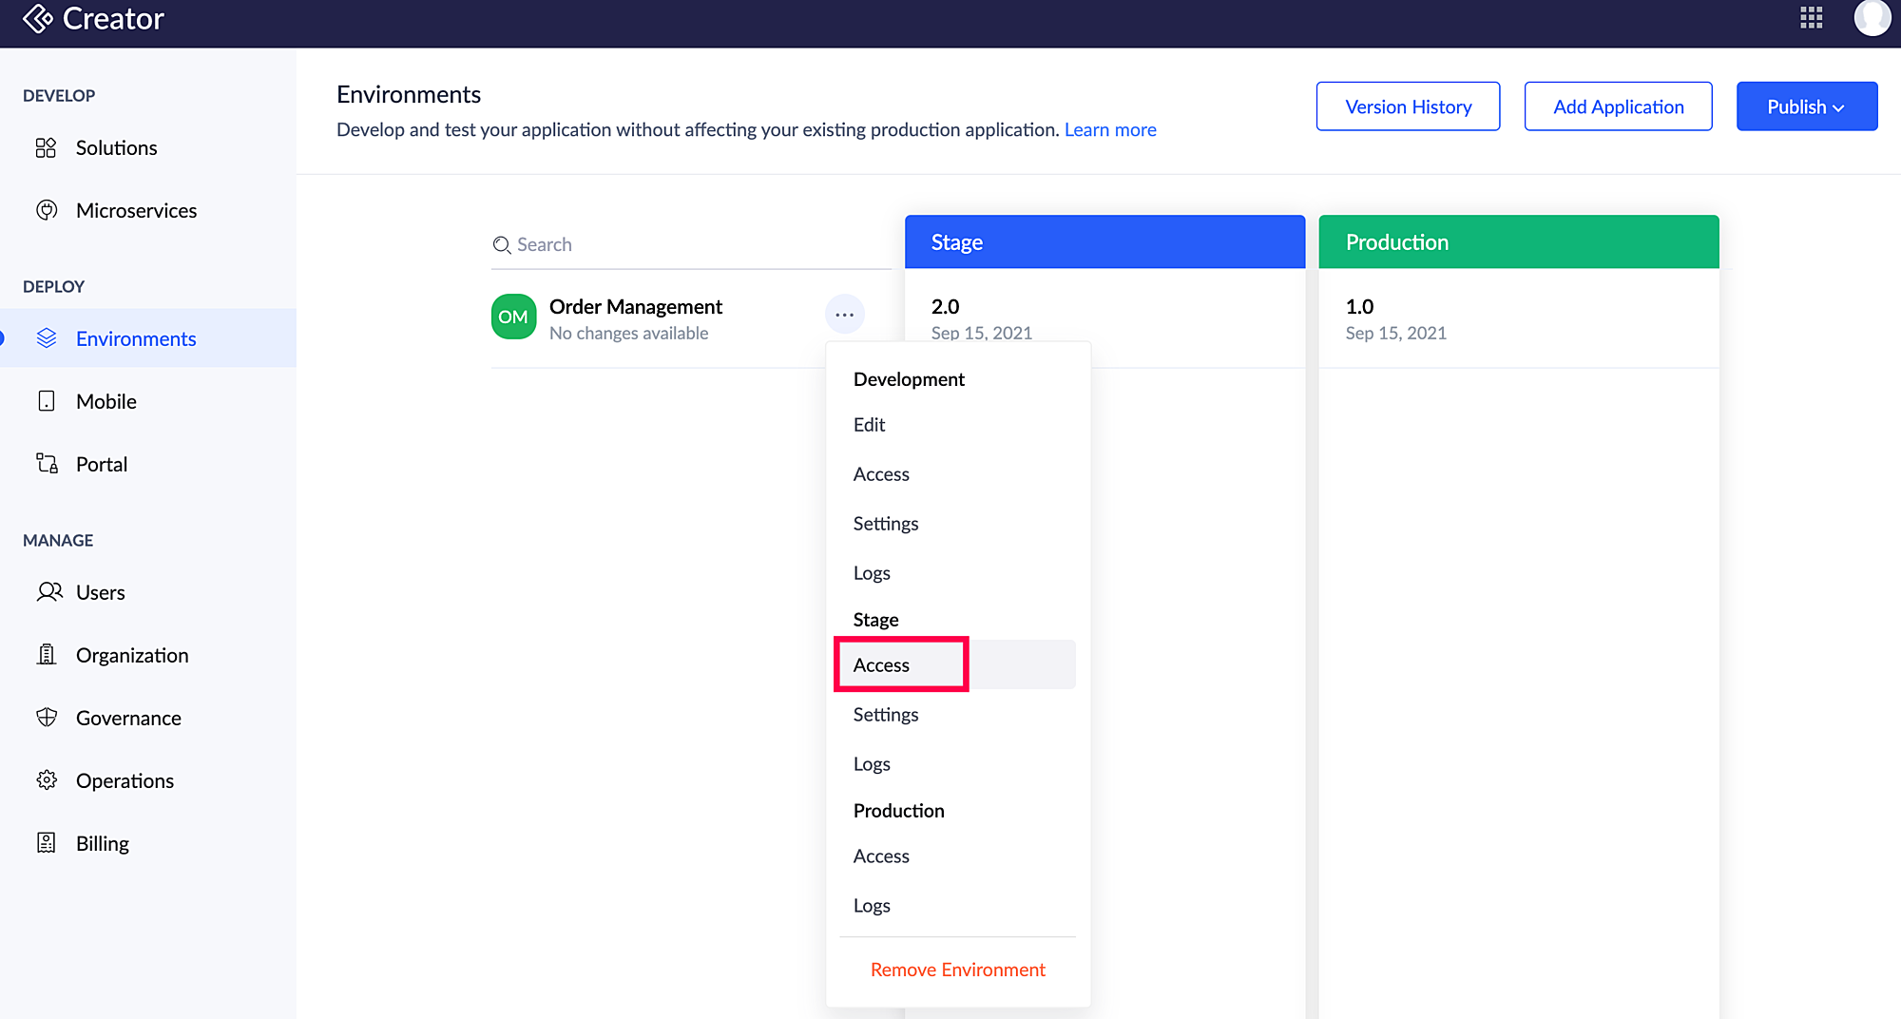Follow the Learn more link

pyautogui.click(x=1110, y=129)
